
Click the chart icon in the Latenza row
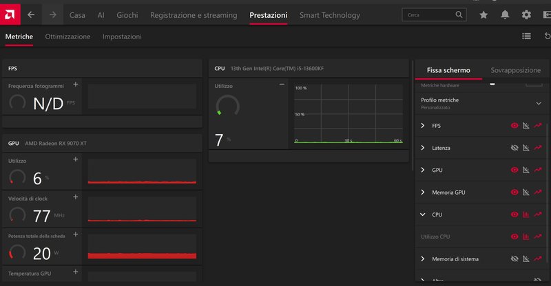tap(526, 148)
